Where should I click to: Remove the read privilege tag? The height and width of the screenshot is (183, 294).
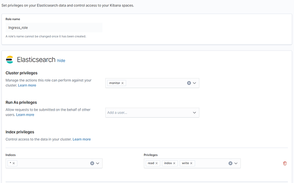point(157,163)
